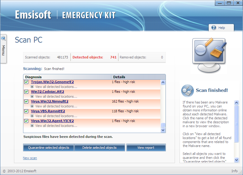Click Info in the status bar
The width and height of the screenshot is (243, 175).
(x=234, y=171)
